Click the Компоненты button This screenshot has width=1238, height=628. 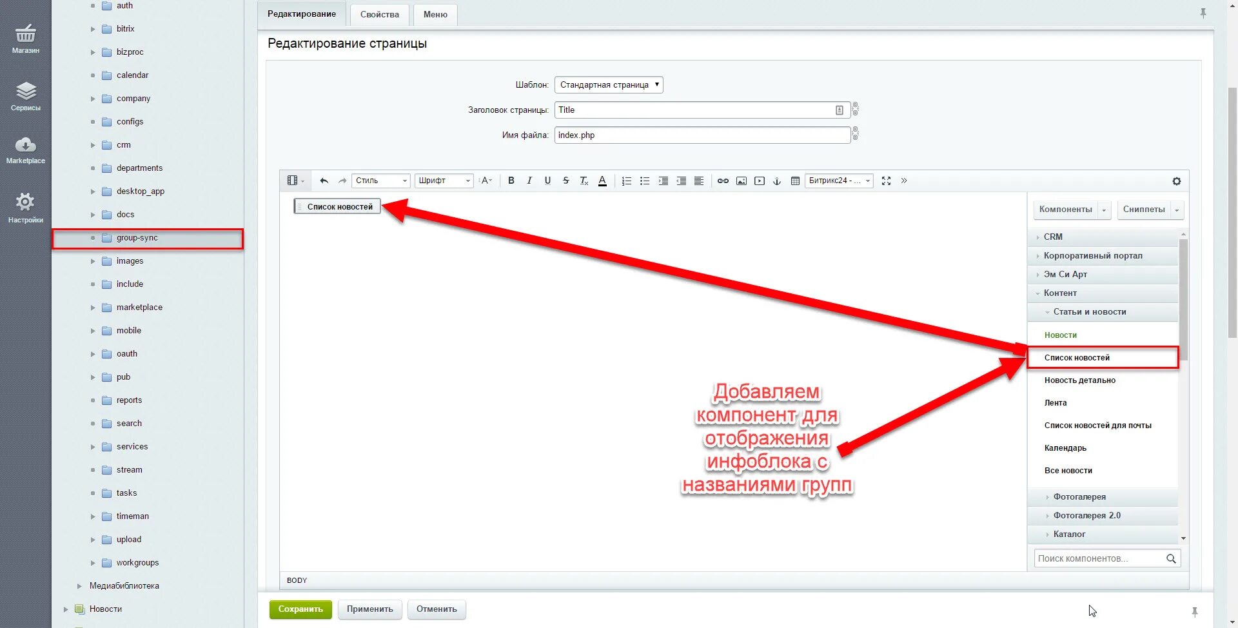1066,210
